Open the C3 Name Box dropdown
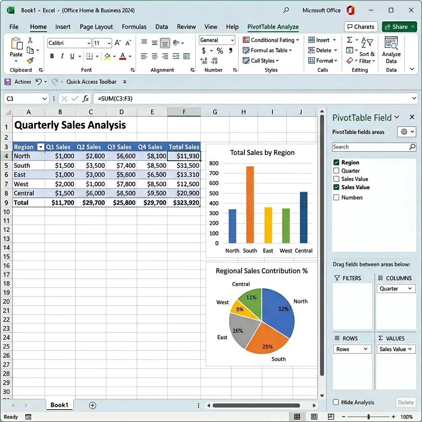 [x=45, y=99]
